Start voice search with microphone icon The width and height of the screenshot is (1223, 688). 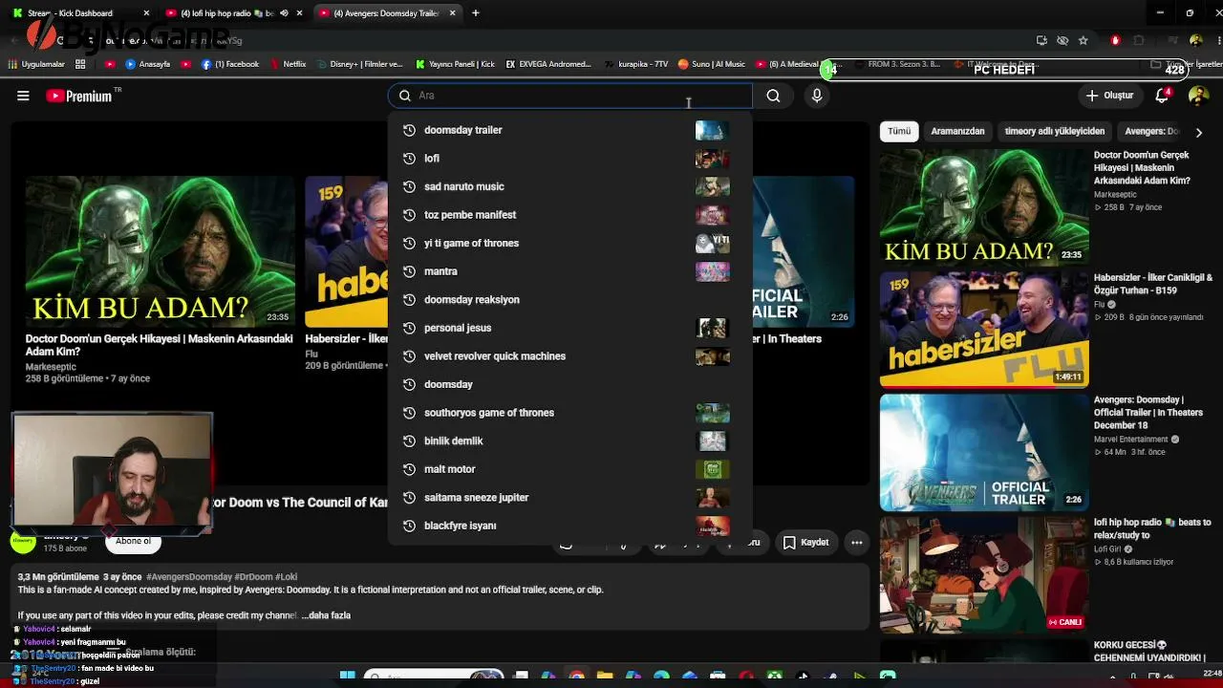pos(817,96)
